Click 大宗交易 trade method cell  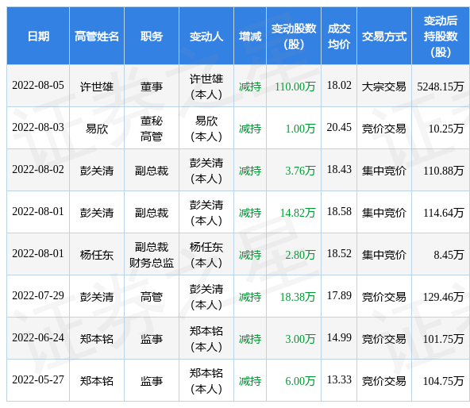pyautogui.click(x=384, y=87)
